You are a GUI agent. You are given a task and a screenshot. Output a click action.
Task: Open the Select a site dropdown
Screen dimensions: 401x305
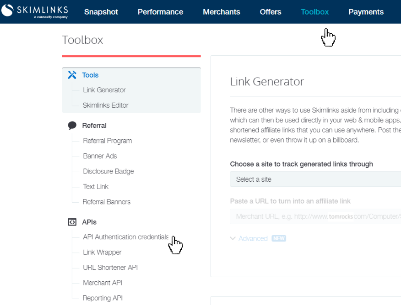click(315, 179)
